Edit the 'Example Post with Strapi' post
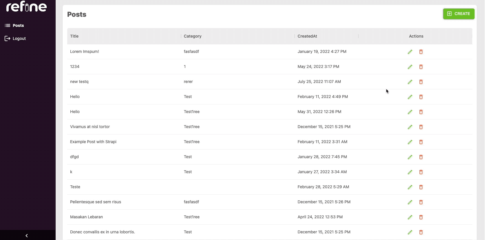This screenshot has height=240, width=485. (x=410, y=142)
